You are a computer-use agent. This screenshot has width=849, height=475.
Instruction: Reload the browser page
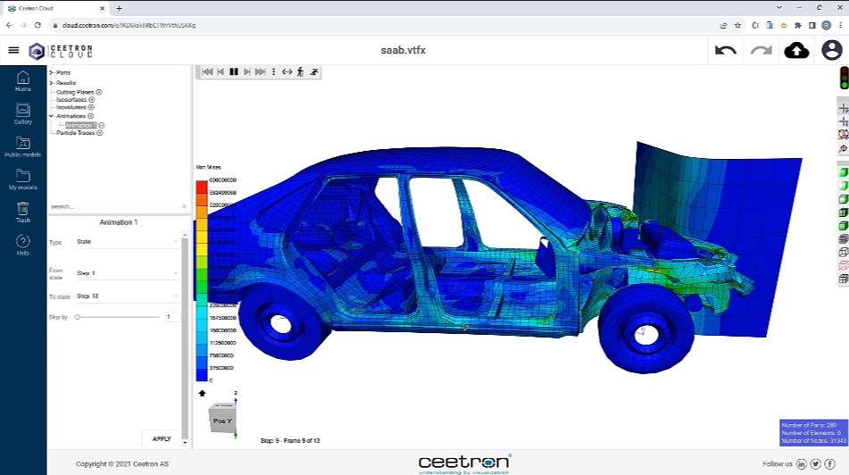37,25
